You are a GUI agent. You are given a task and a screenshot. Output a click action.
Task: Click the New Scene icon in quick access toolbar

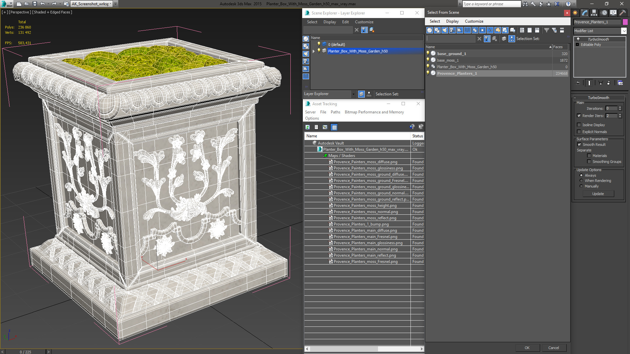click(19, 4)
